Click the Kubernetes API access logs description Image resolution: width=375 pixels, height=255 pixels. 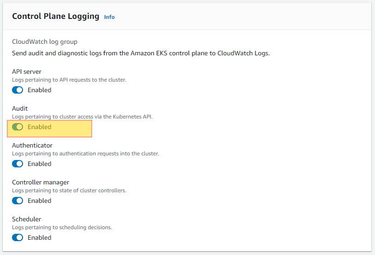click(x=82, y=117)
